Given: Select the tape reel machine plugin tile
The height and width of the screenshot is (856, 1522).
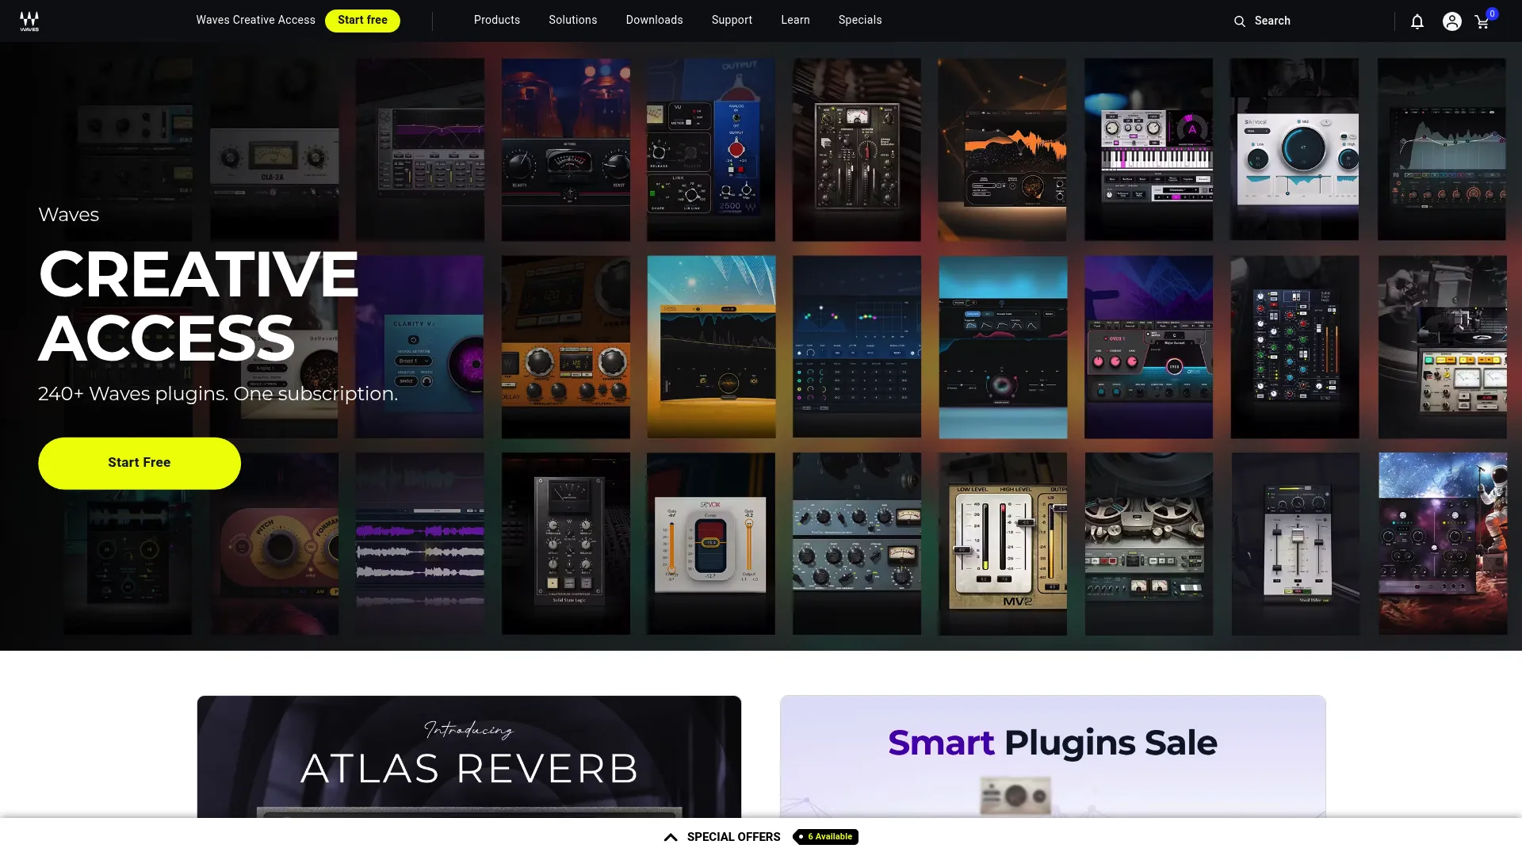Looking at the screenshot, I should coord(1149,544).
